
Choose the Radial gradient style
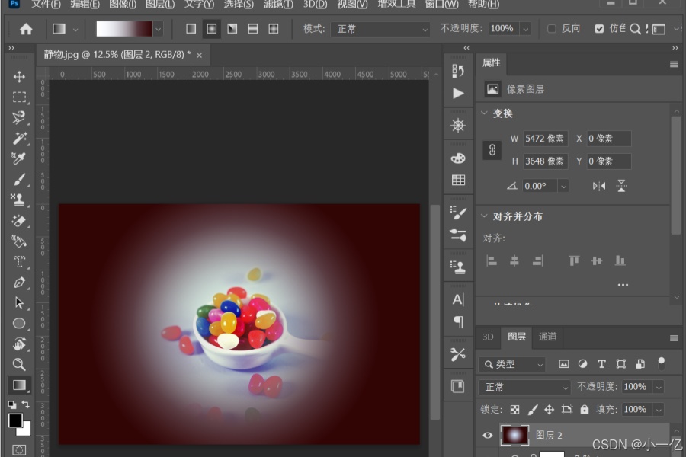click(212, 29)
